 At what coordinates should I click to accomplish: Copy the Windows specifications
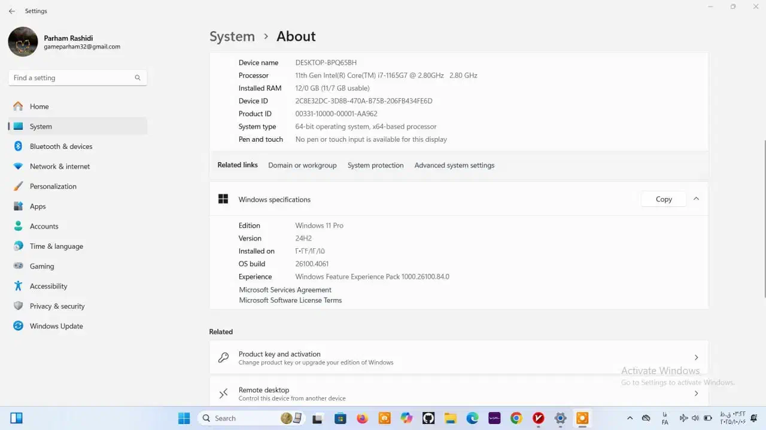pyautogui.click(x=663, y=199)
